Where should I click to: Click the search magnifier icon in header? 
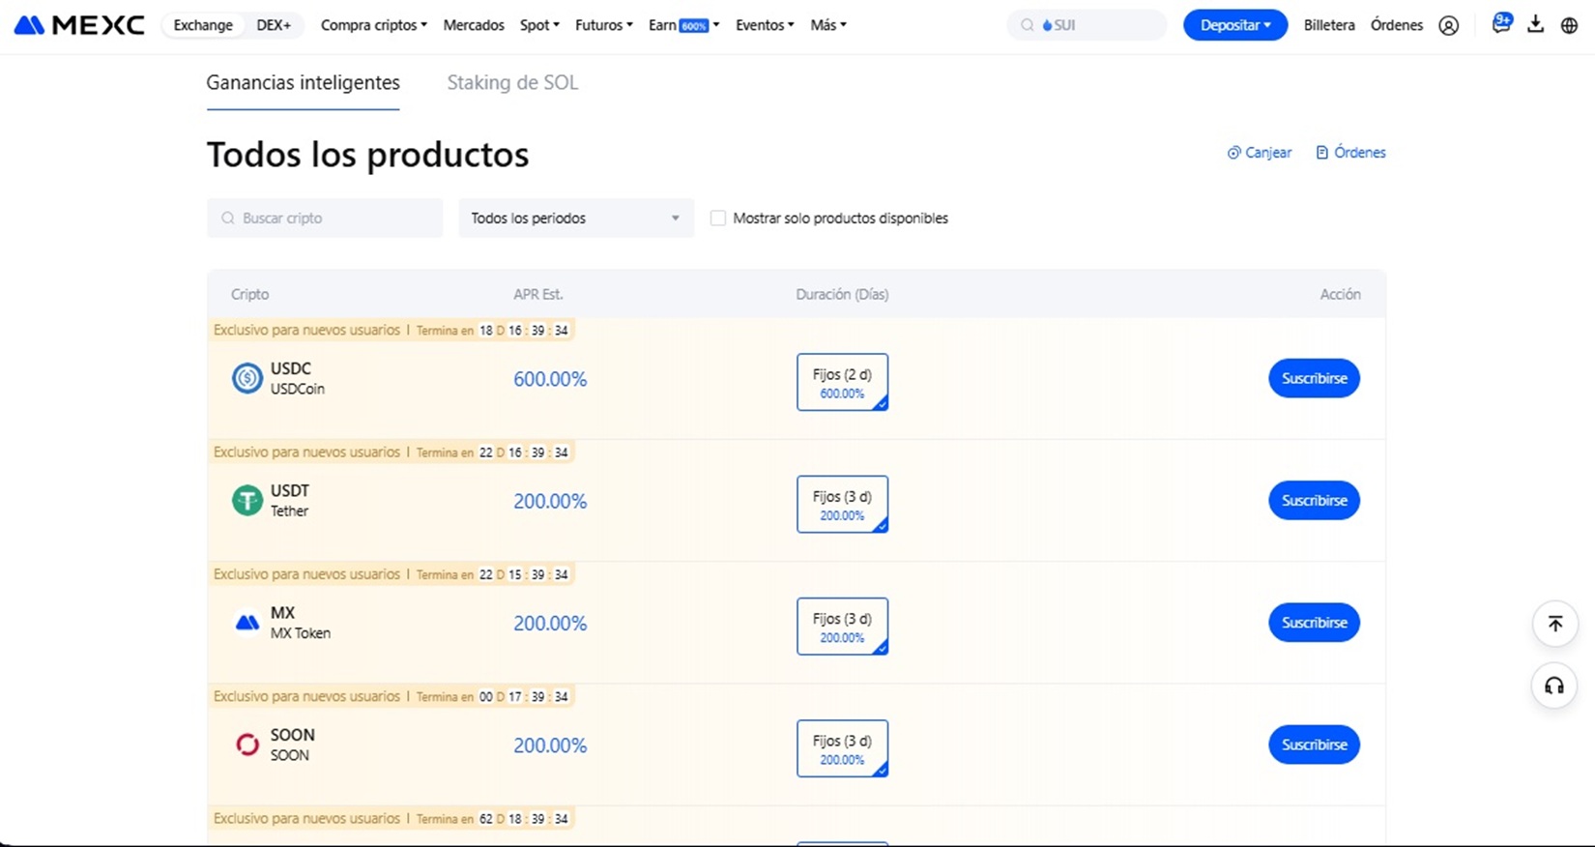(x=1027, y=25)
